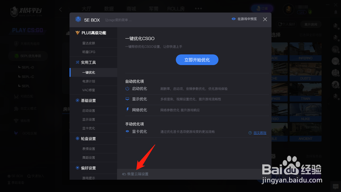Open 5E BOX shortcut at bottom left
Screen dimensions: 341x192
(15, 176)
